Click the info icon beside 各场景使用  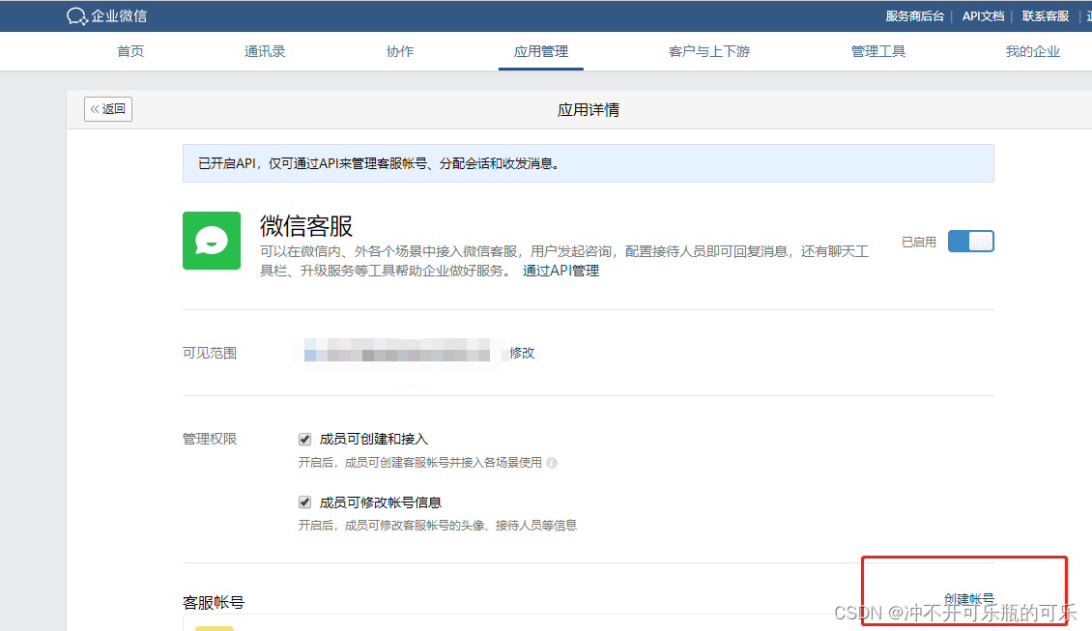click(552, 463)
